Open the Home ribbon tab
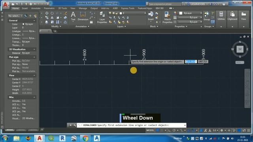Image resolution: width=253 pixels, height=142 pixels. tap(15, 8)
